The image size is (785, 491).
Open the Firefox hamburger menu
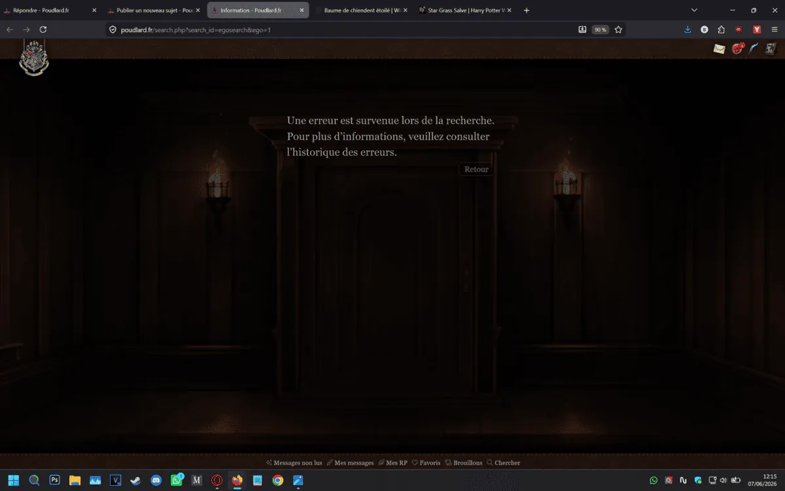775,29
